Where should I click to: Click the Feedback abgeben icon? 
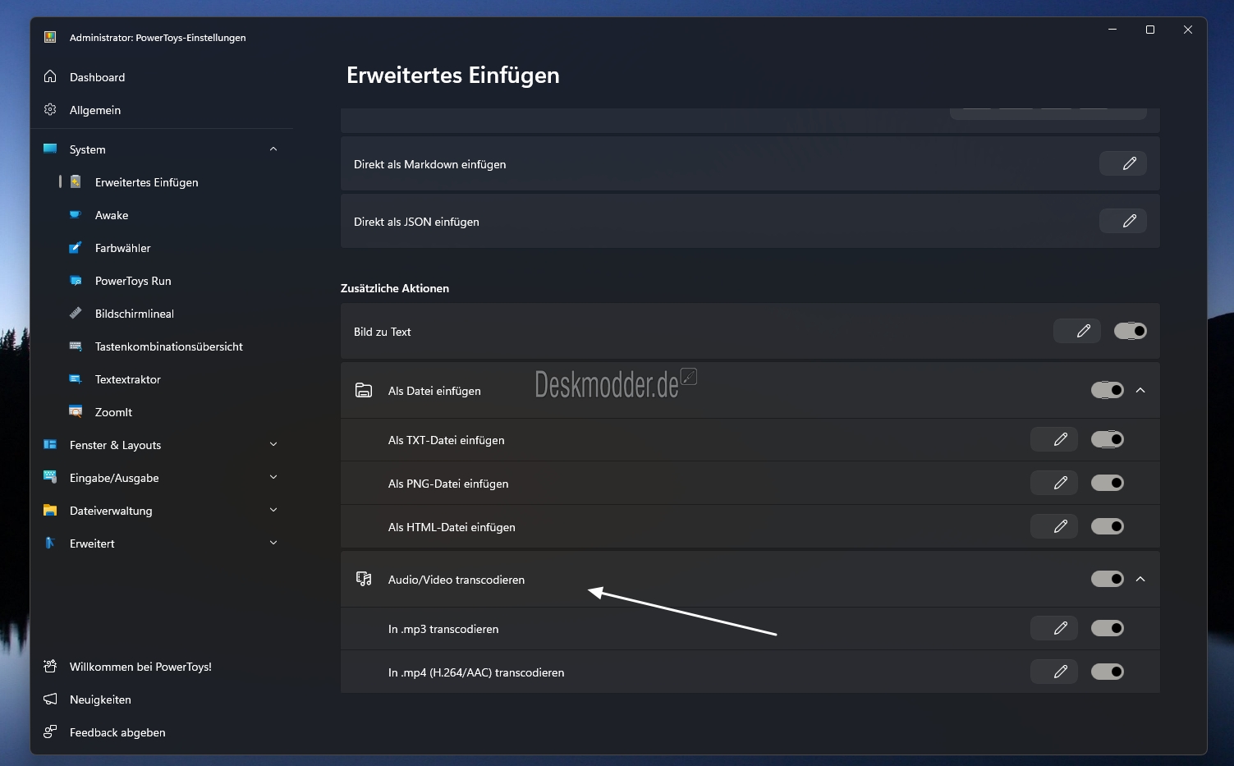(x=50, y=732)
